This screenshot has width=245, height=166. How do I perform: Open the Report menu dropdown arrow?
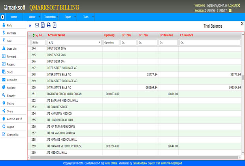(x=75, y=17)
